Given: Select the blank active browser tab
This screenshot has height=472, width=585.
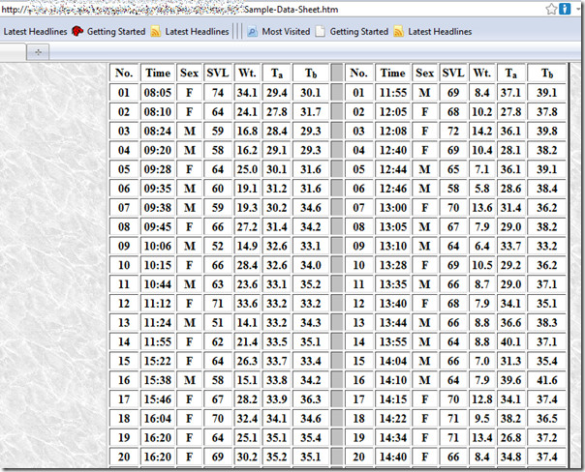Looking at the screenshot, I should tap(13, 52).
